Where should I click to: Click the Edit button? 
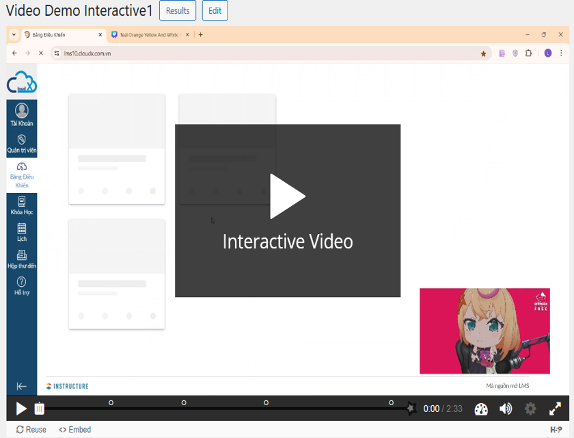click(x=215, y=11)
